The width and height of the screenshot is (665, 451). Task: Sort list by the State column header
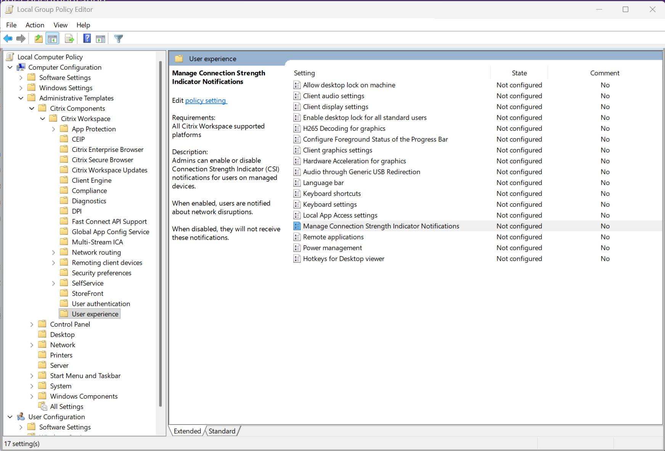[519, 73]
